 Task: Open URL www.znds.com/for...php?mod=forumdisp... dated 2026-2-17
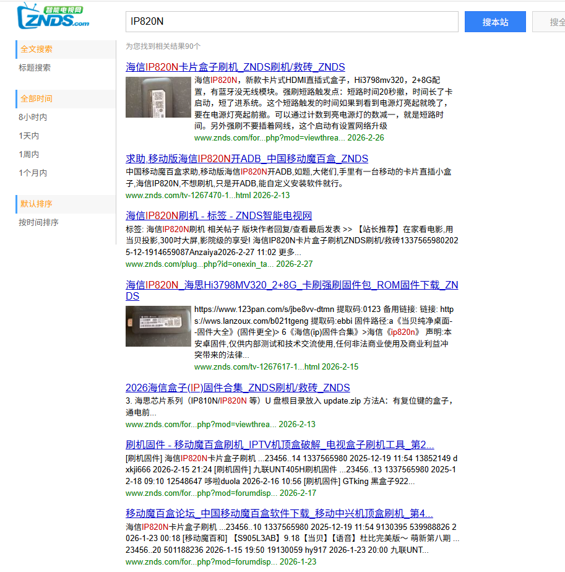tap(221, 493)
